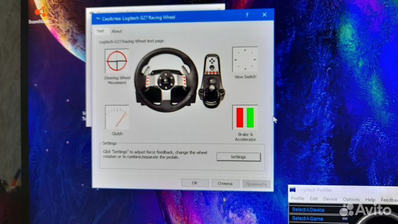Click the G27 steering wheel image
Screen dimensions: 398x224
pos(166,80)
